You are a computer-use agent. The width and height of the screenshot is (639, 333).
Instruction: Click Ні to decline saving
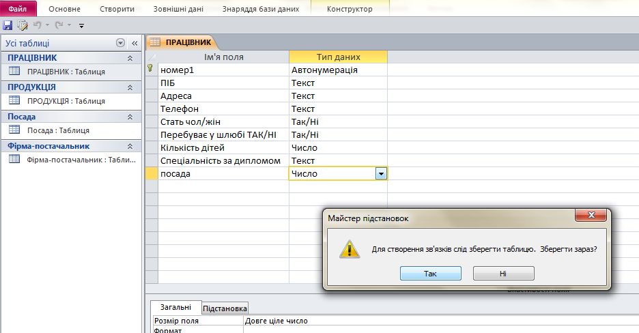(x=503, y=274)
